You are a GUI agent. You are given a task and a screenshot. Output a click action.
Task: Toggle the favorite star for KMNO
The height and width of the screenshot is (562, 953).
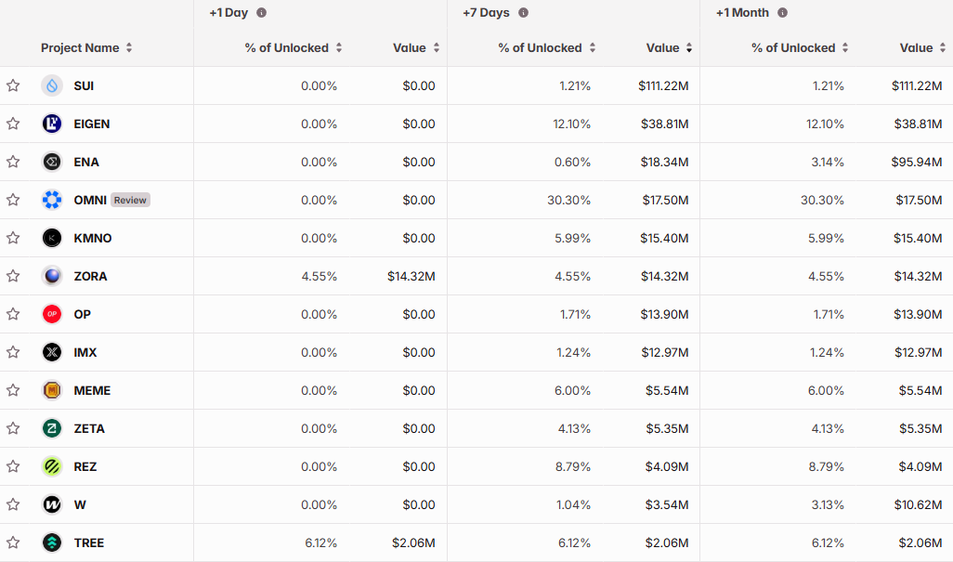(13, 238)
